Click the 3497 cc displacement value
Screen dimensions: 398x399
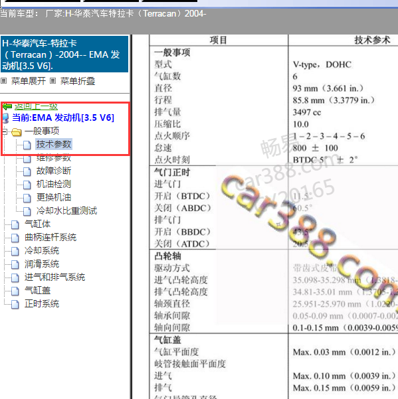[307, 112]
